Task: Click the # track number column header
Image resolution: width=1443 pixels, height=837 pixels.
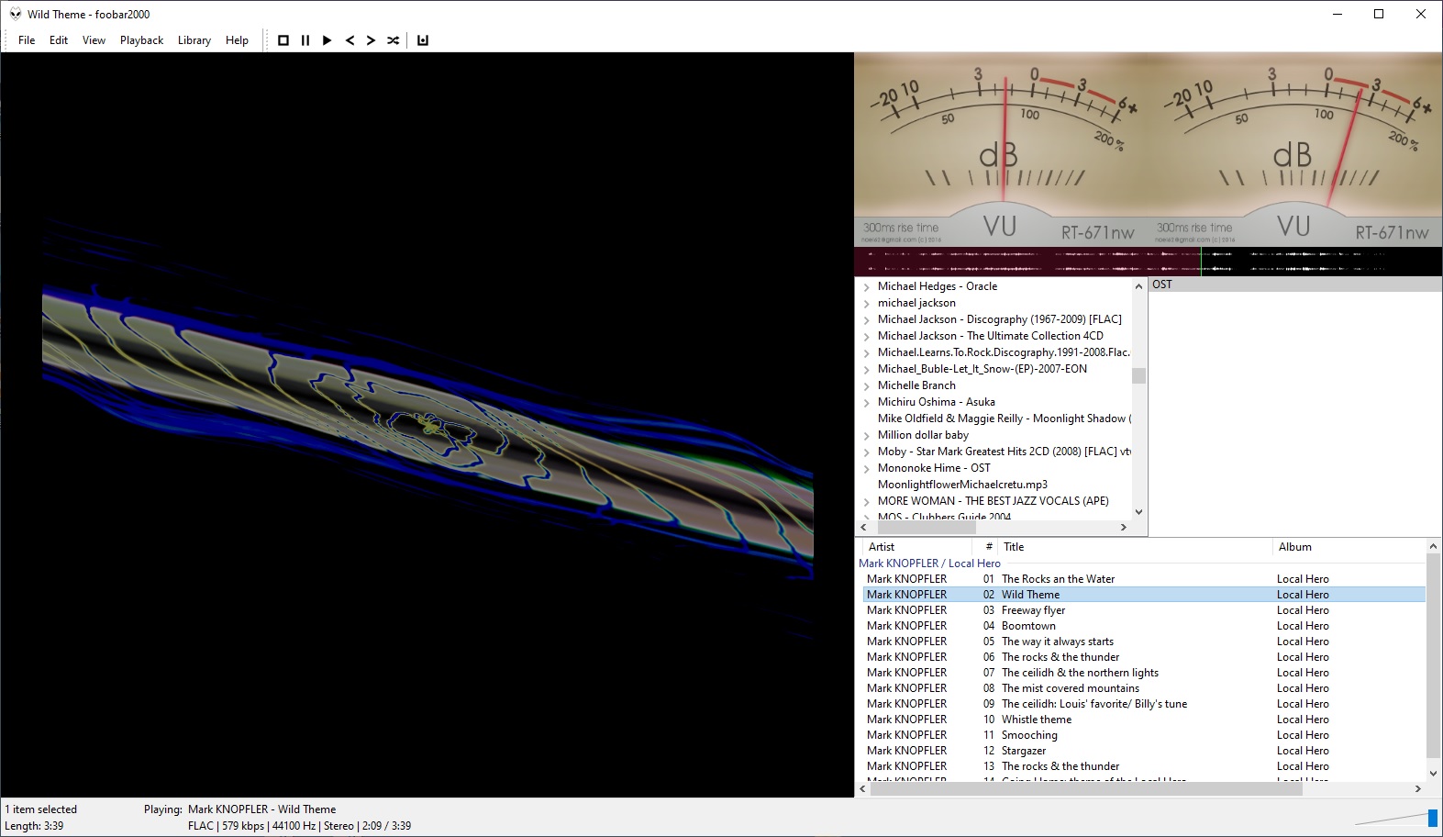Action: click(x=984, y=547)
